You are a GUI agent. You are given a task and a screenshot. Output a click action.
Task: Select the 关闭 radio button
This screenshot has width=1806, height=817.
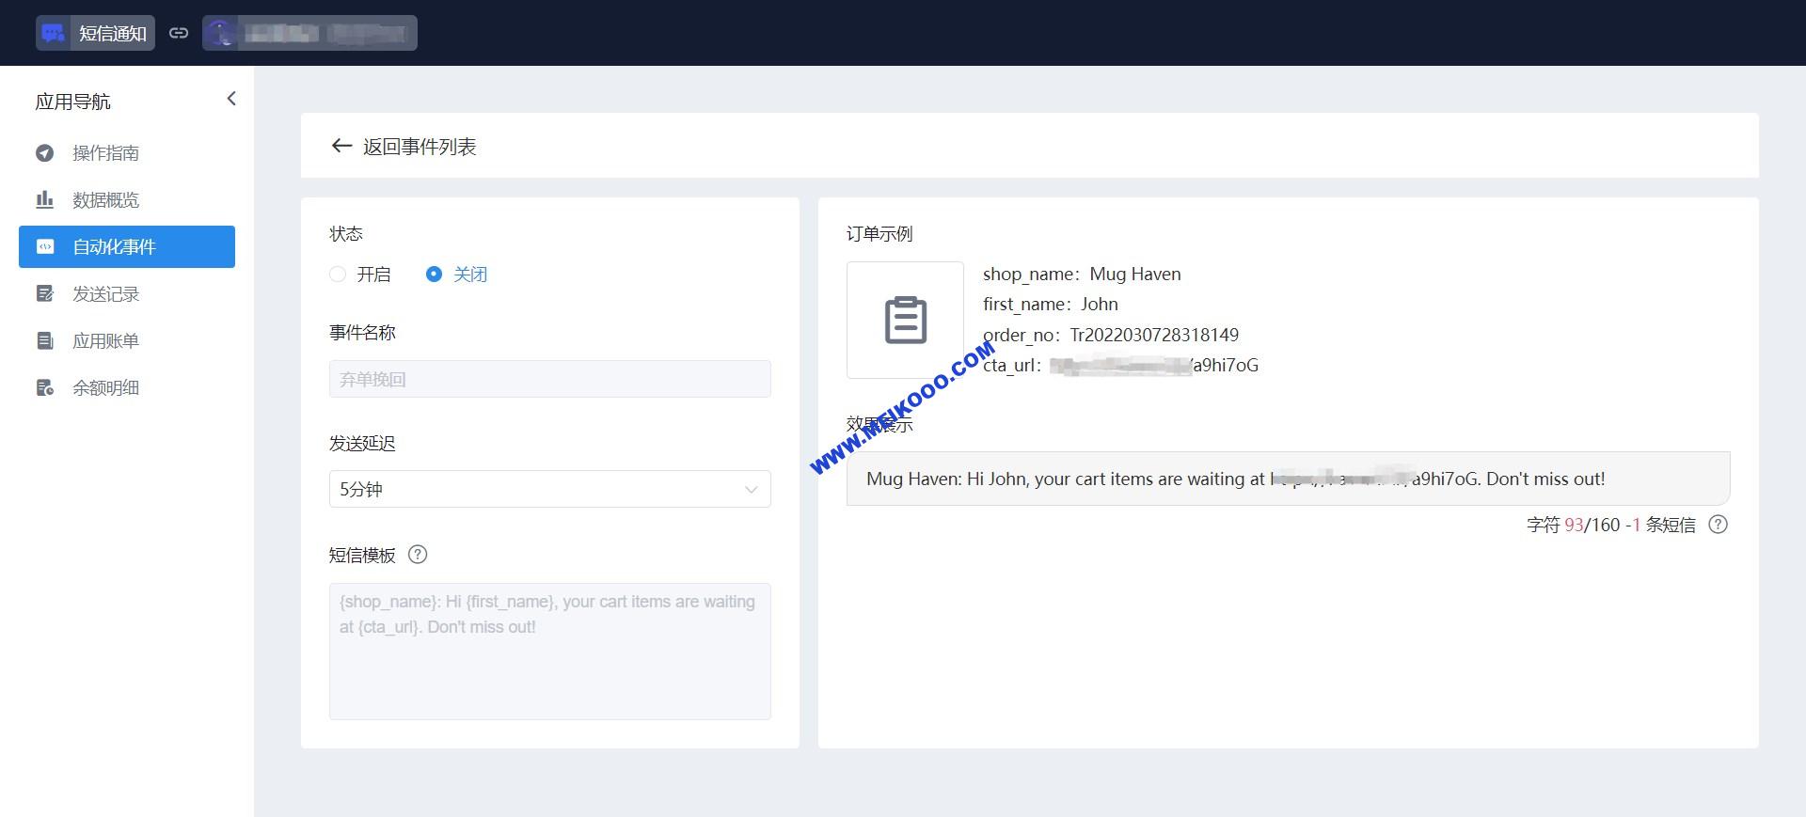pyautogui.click(x=434, y=275)
